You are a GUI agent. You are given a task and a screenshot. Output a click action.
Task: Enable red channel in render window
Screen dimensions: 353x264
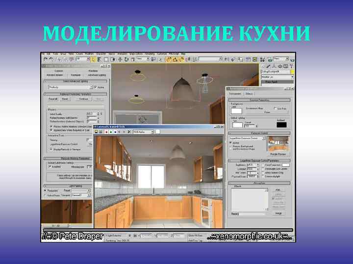pyautogui.click(x=106, y=132)
